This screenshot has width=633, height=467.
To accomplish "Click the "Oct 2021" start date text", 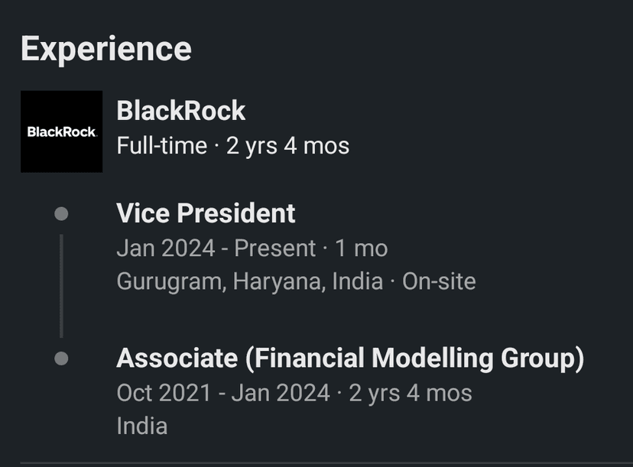I will tap(164, 393).
